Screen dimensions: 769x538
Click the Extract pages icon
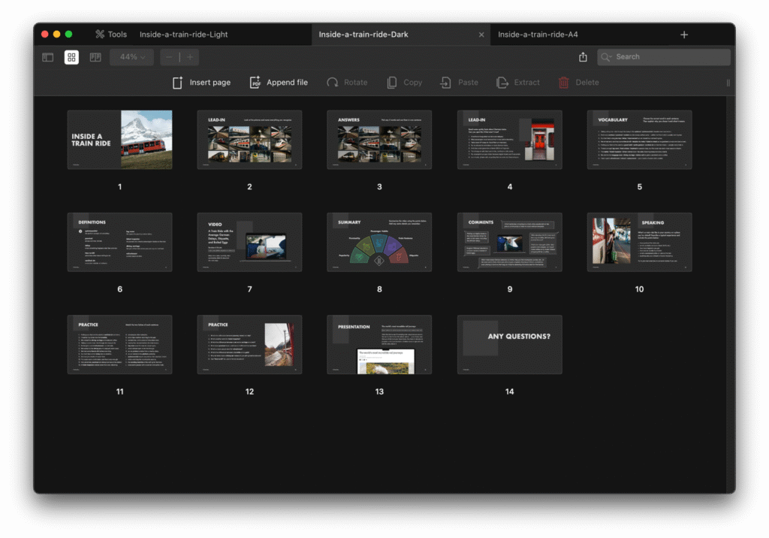[502, 83]
